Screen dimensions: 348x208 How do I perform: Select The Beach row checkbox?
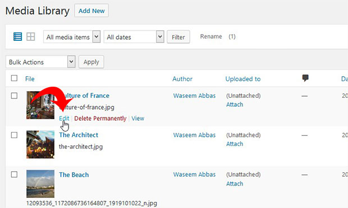[x=14, y=174]
